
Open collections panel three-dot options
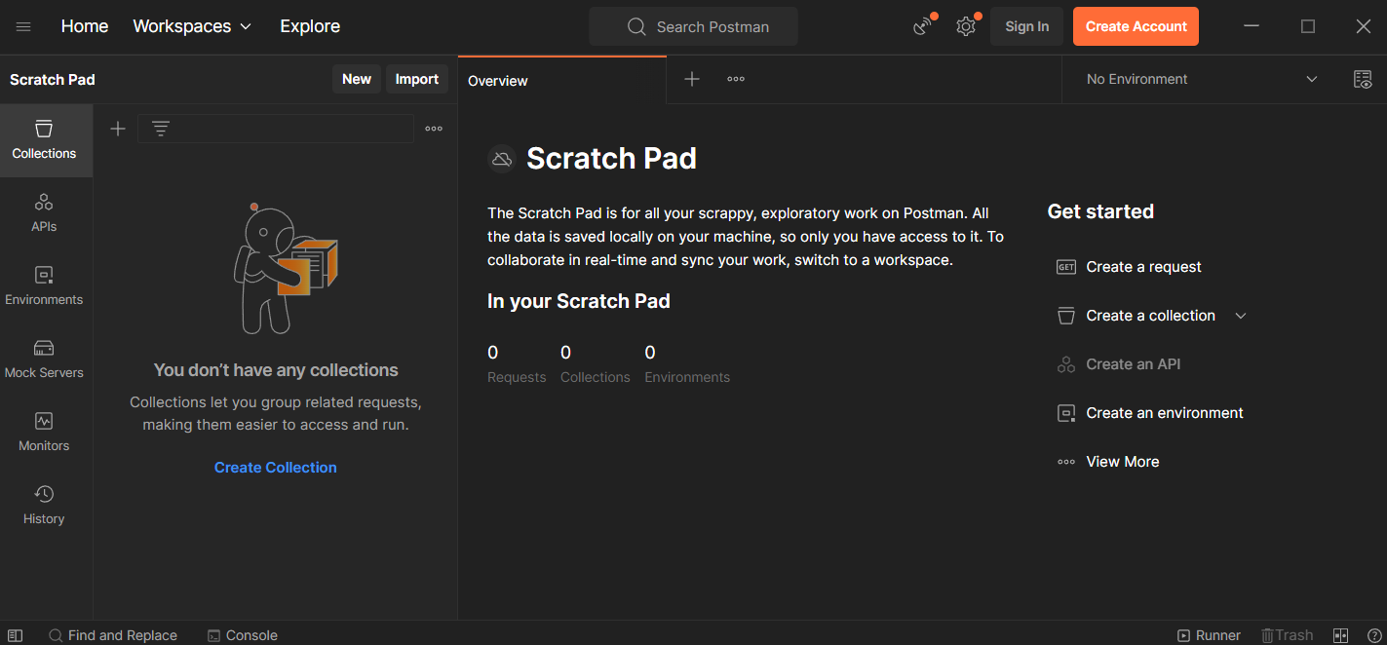(434, 129)
